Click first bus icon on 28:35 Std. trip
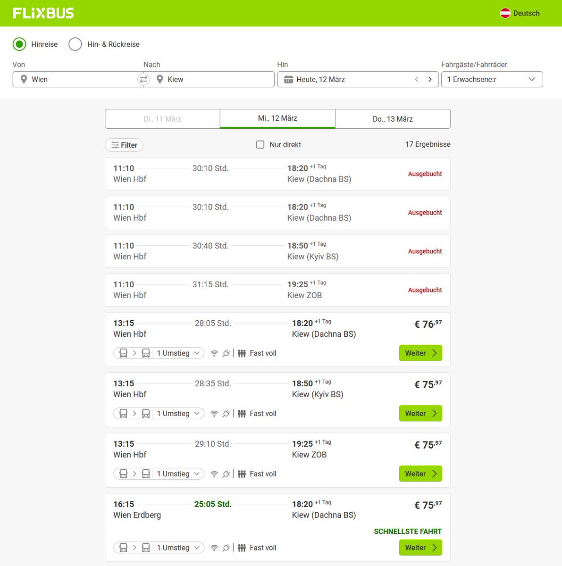Screen dimensions: 562x566 (x=123, y=414)
